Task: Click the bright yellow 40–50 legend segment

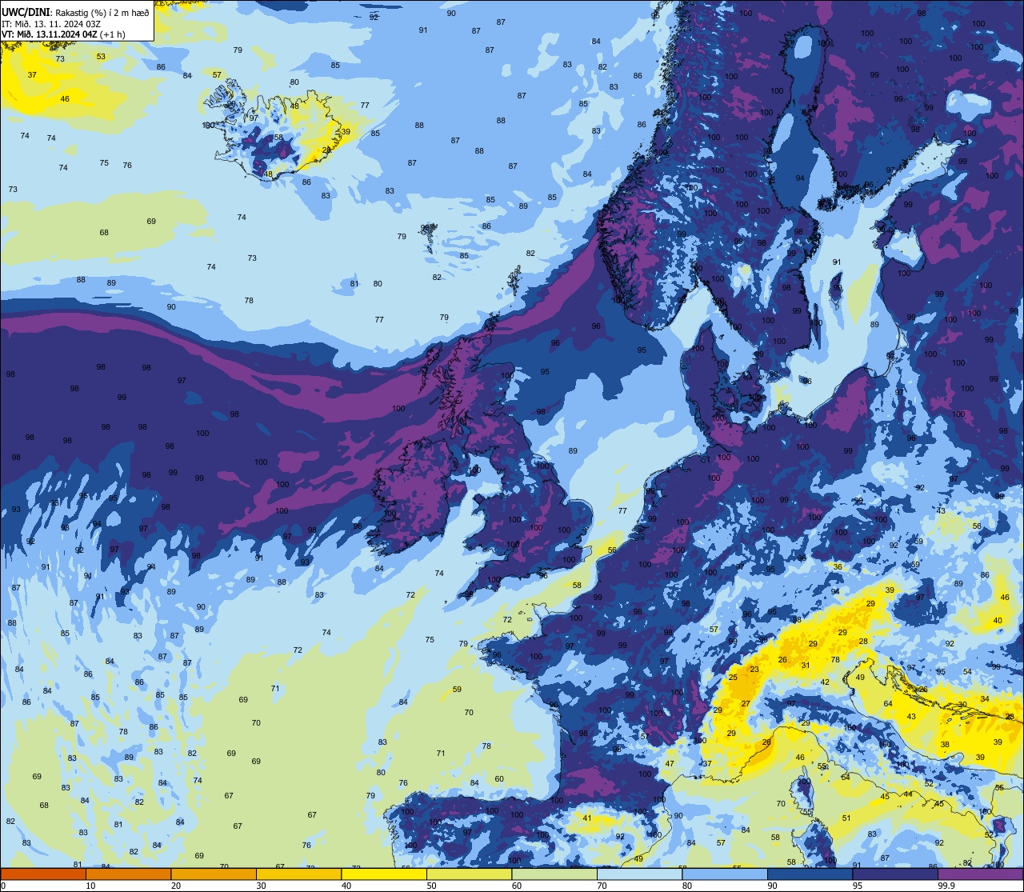Action: point(384,874)
